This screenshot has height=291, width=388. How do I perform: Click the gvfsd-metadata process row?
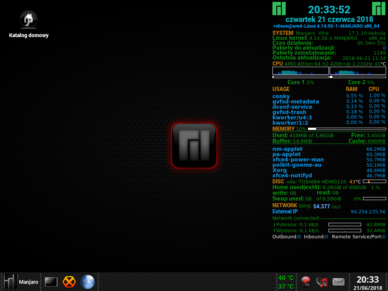[x=329, y=102]
